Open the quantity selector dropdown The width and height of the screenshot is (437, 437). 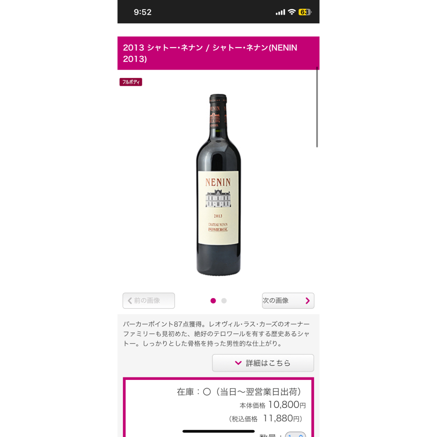coord(295,435)
